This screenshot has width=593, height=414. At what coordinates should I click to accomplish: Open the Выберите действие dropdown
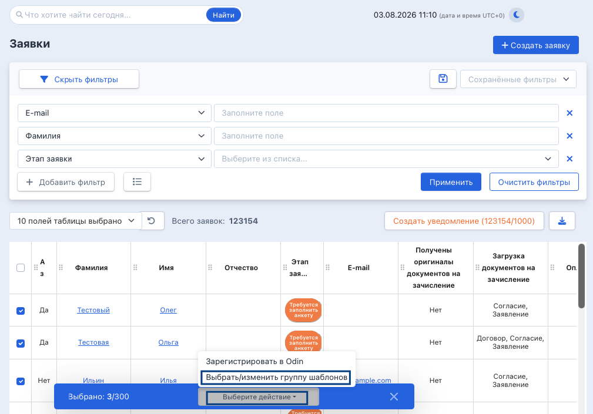click(257, 397)
